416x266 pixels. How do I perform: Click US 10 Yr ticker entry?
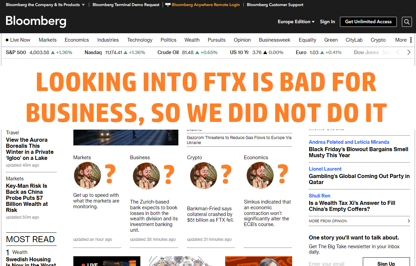[257, 52]
